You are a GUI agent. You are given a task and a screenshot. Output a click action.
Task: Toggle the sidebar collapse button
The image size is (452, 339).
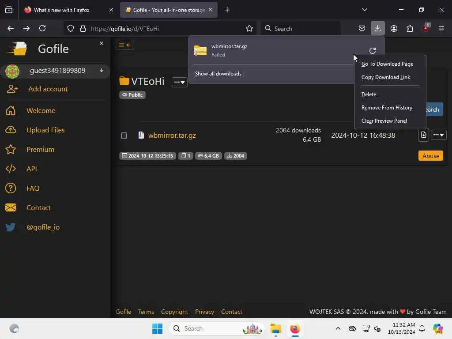pyautogui.click(x=125, y=45)
